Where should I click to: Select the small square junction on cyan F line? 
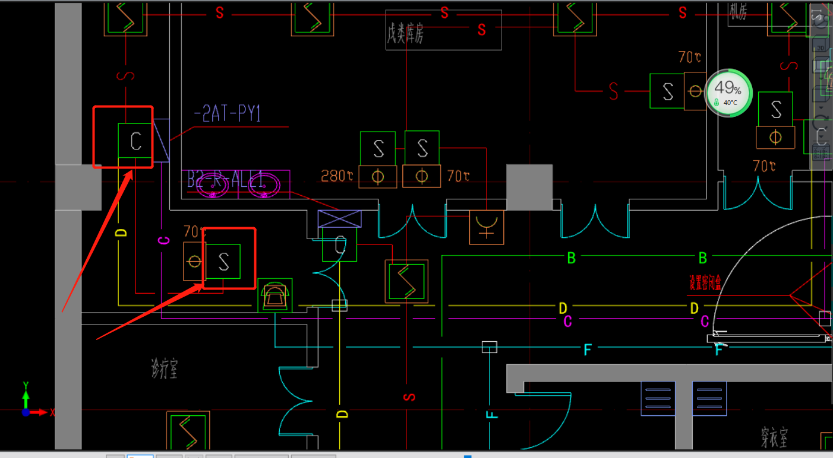click(489, 347)
